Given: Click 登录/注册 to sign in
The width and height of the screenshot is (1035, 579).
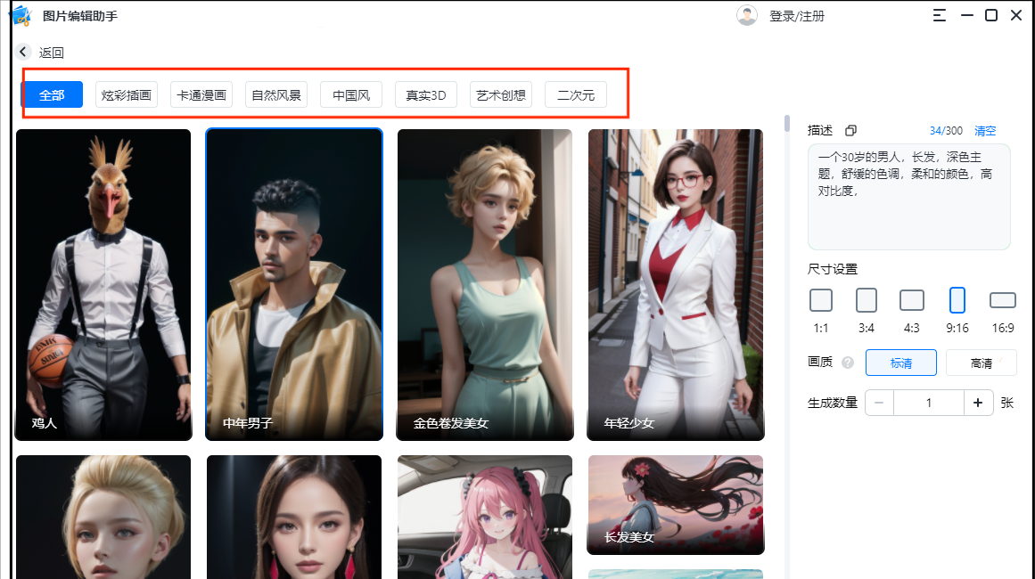Looking at the screenshot, I should tap(797, 16).
